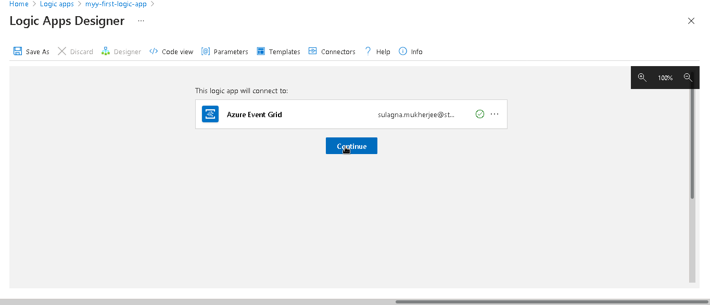Click the 100% zoom level value
This screenshot has height=305, width=710.
pos(665,78)
